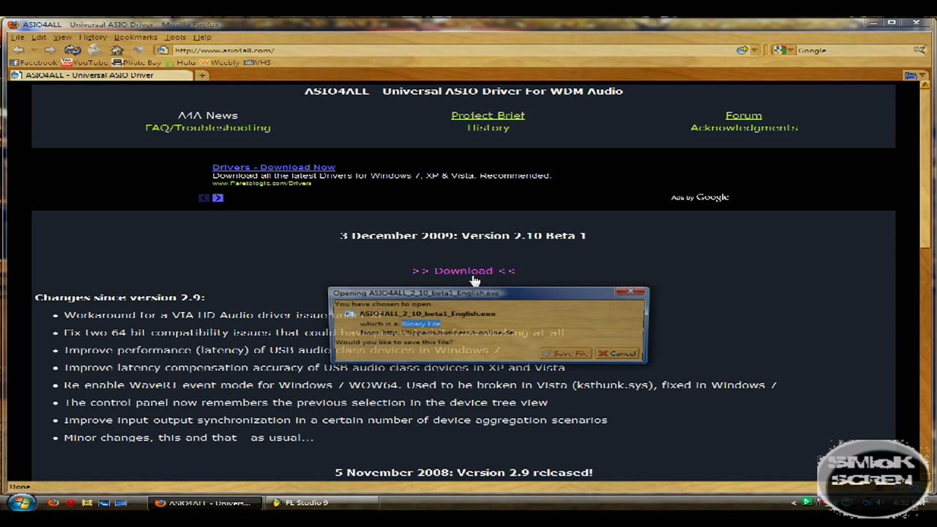Screen dimensions: 937x527
Task: Click next ad arrow button
Action: pos(217,198)
